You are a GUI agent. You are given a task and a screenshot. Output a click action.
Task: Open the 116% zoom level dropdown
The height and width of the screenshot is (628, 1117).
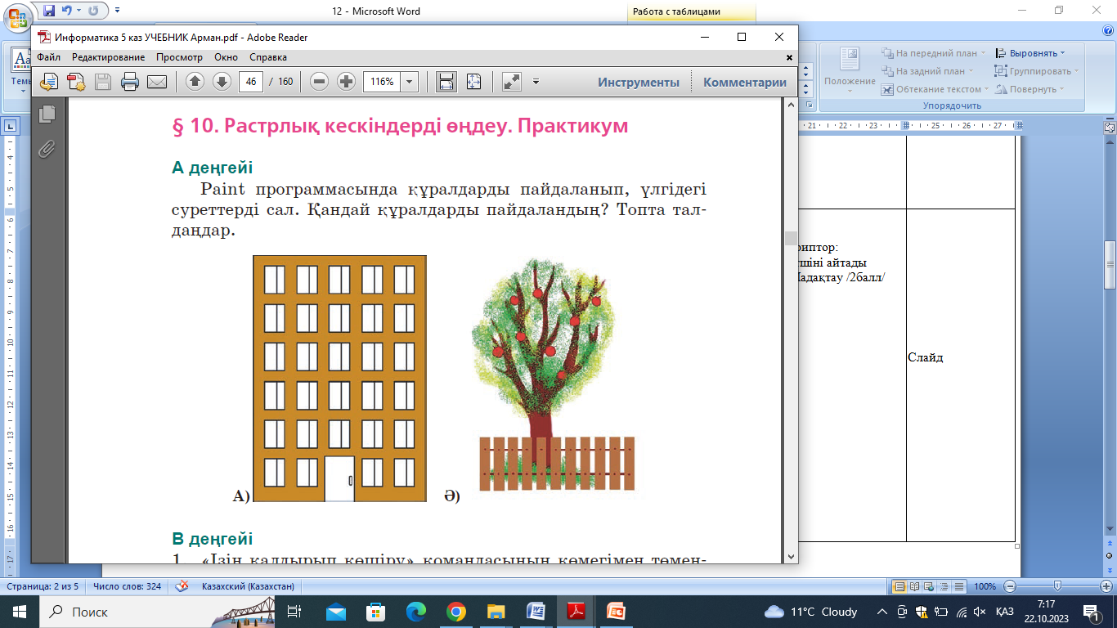409,82
